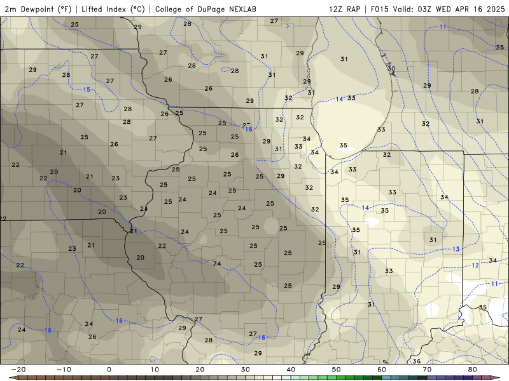Click the "F015 Valid: 03Z WED APR 16 2025" text
Viewport: 509px width, 381px height.
[438, 9]
